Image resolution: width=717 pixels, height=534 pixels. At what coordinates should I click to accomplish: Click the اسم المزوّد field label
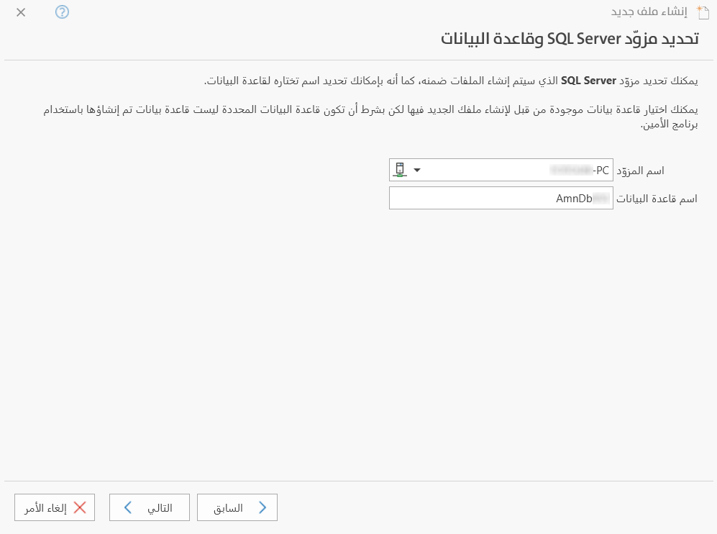click(x=640, y=170)
